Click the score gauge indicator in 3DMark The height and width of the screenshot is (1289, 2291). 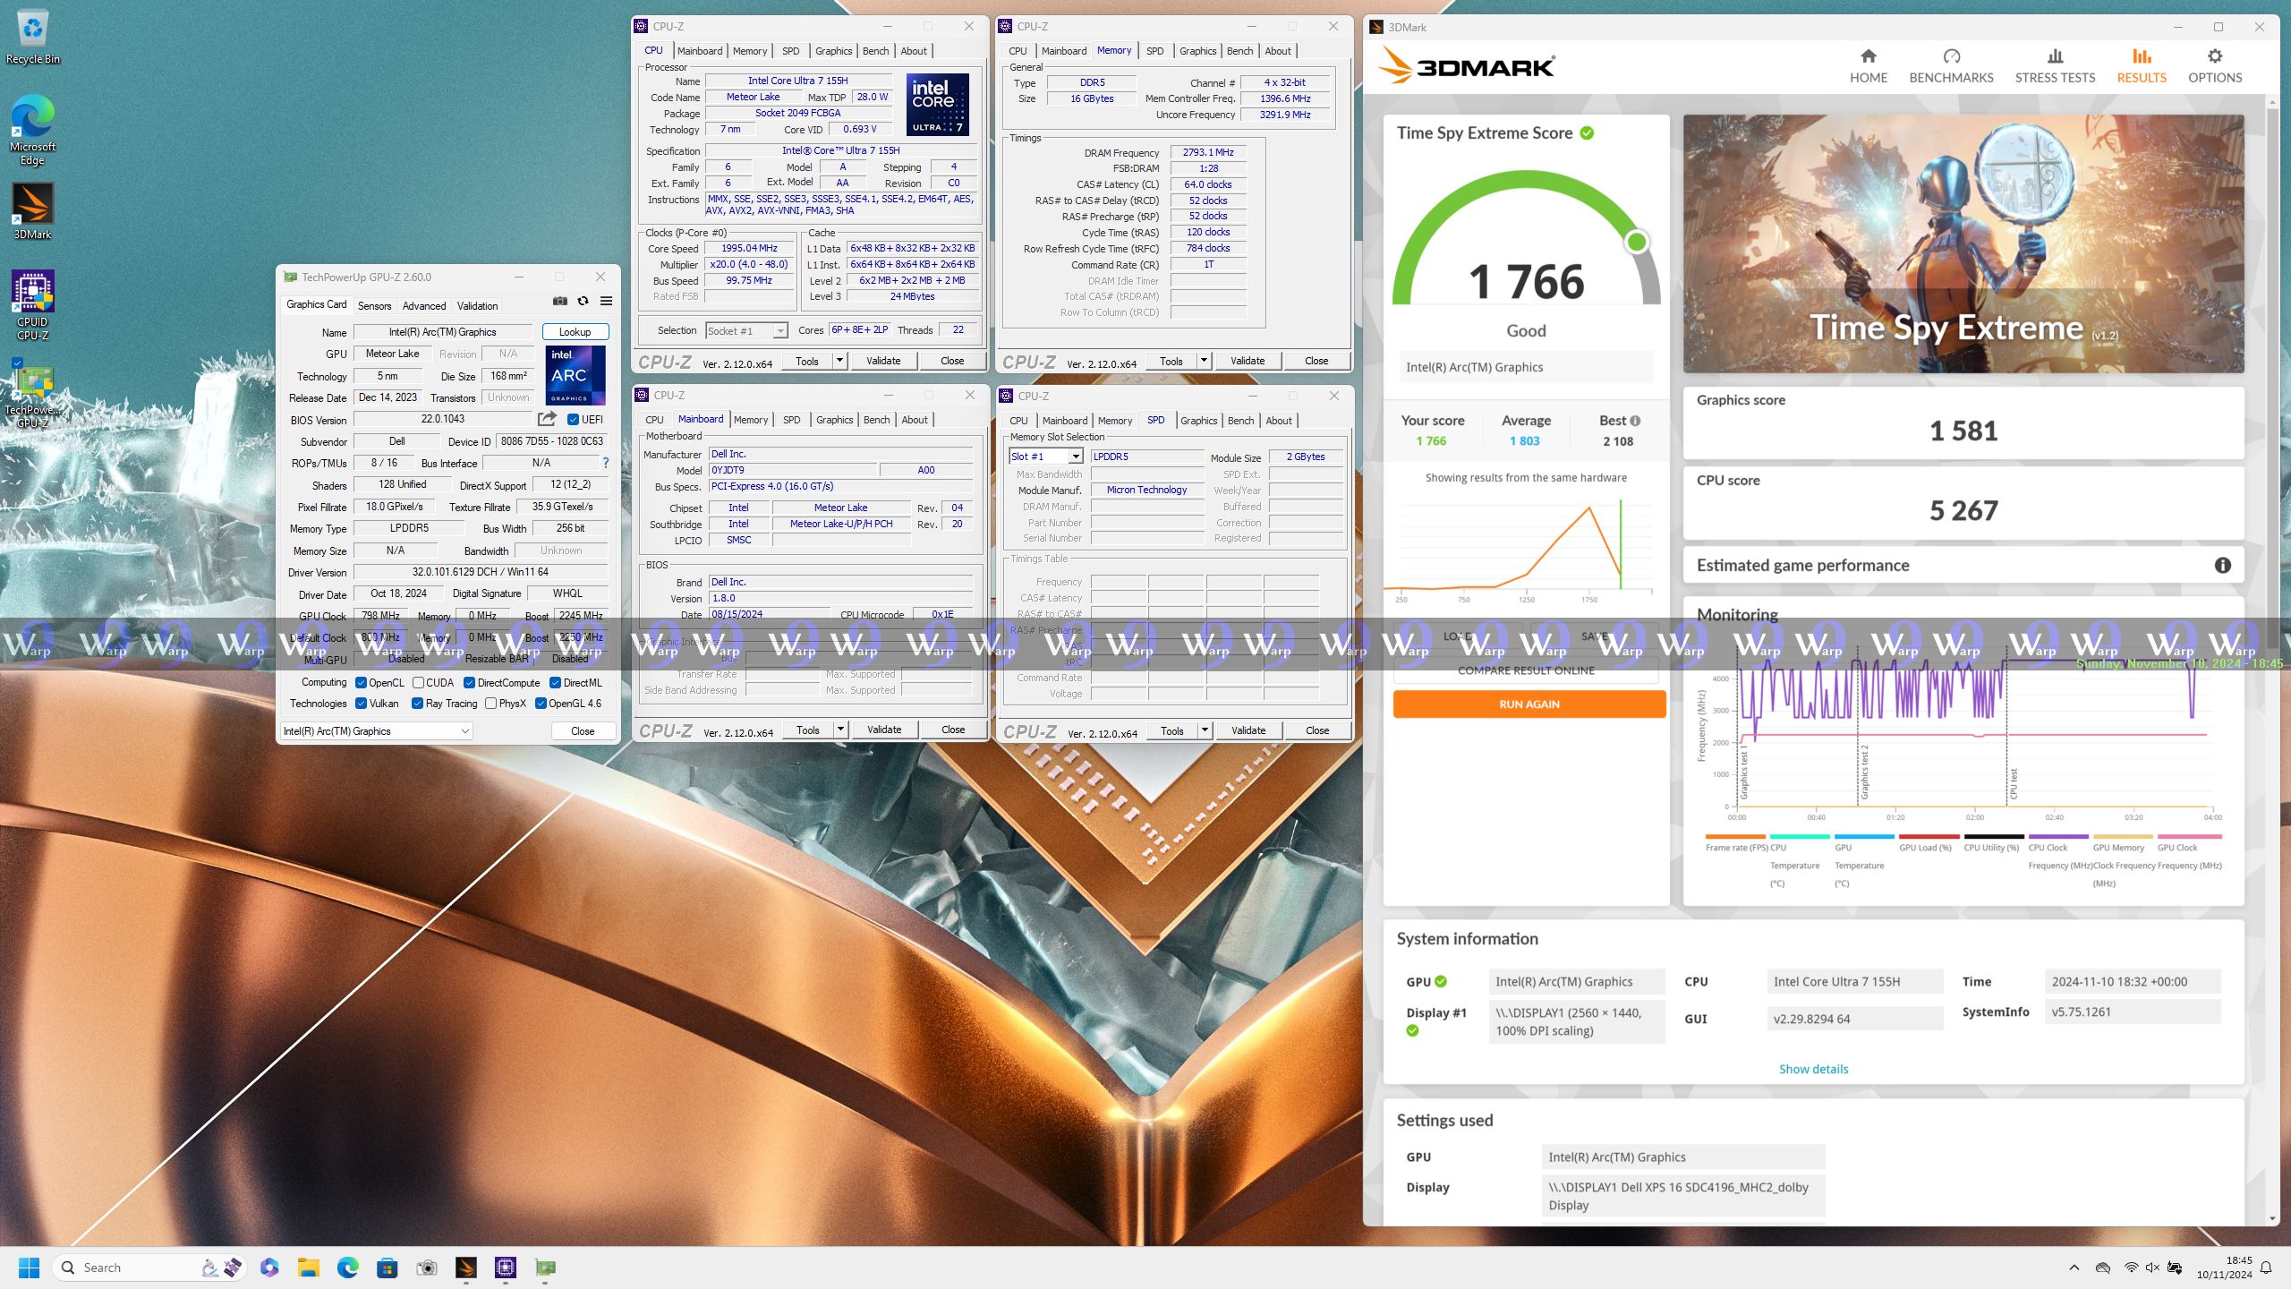[x=1637, y=242]
